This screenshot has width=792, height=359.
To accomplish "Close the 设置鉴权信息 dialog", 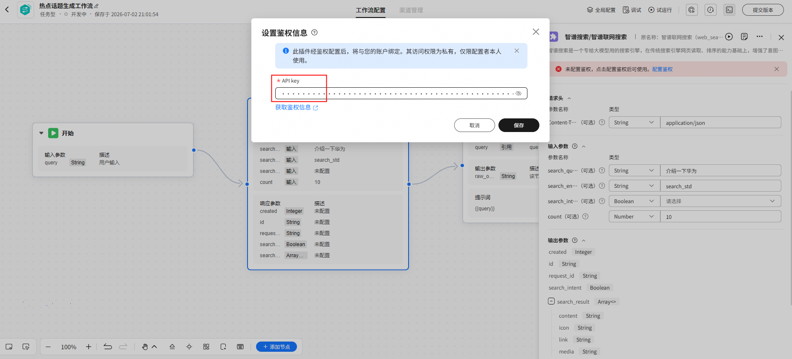I will (536, 32).
